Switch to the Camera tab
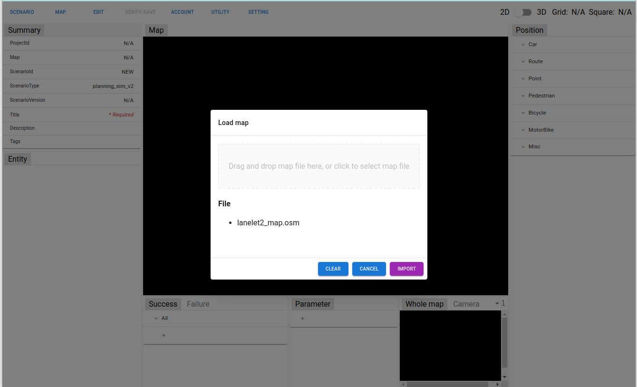This screenshot has height=387, width=637. (466, 303)
